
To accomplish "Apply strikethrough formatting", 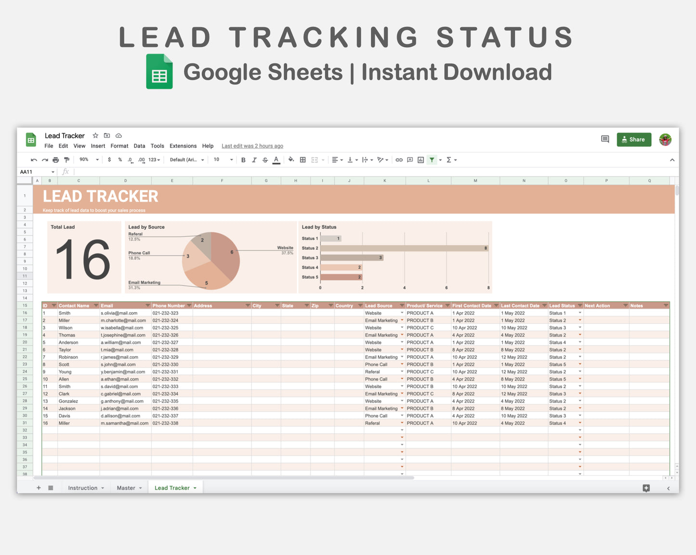I will (x=265, y=159).
